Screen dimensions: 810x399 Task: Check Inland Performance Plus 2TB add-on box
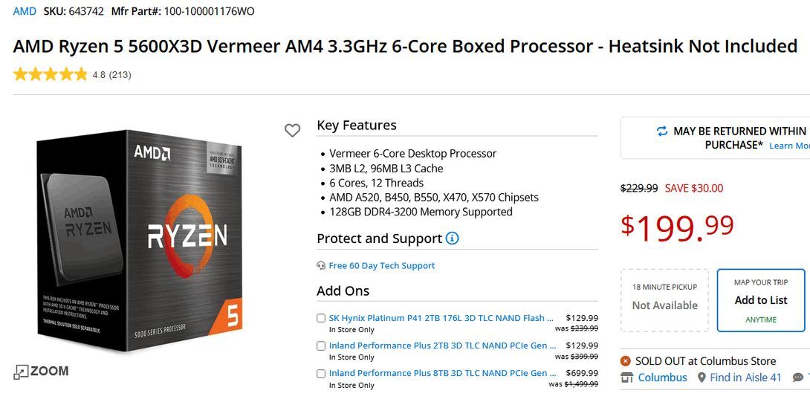pyautogui.click(x=321, y=346)
